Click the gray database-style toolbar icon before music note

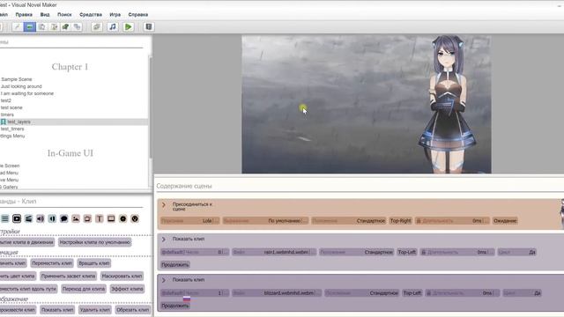(x=96, y=27)
